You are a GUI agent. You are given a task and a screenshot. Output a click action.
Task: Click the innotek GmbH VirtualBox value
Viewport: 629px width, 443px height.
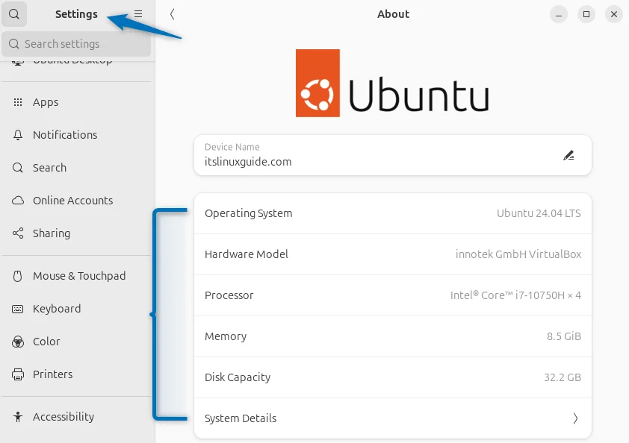pos(518,254)
